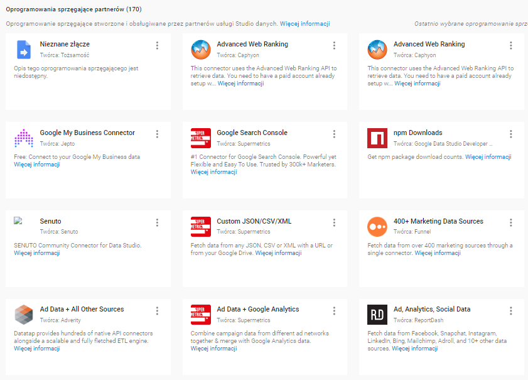Screen dimensions: 528x380
Task: Click the broken image icon beside Senuto
Action: [18, 221]
